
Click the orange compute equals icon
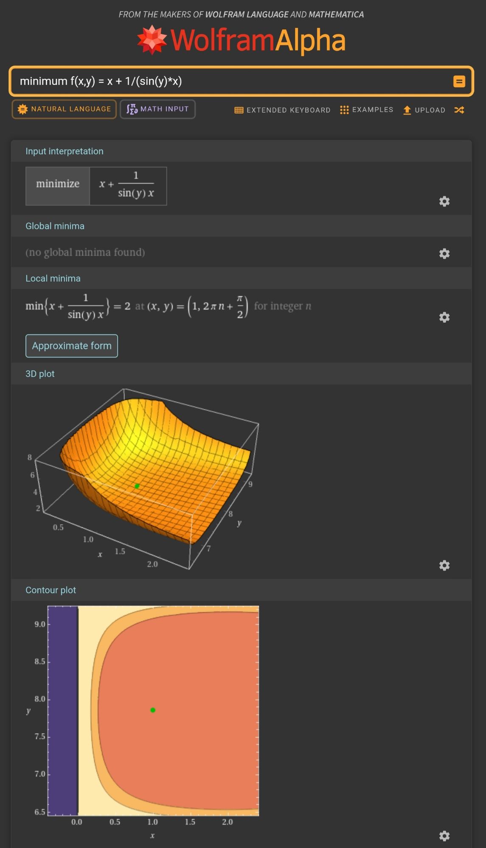click(459, 81)
